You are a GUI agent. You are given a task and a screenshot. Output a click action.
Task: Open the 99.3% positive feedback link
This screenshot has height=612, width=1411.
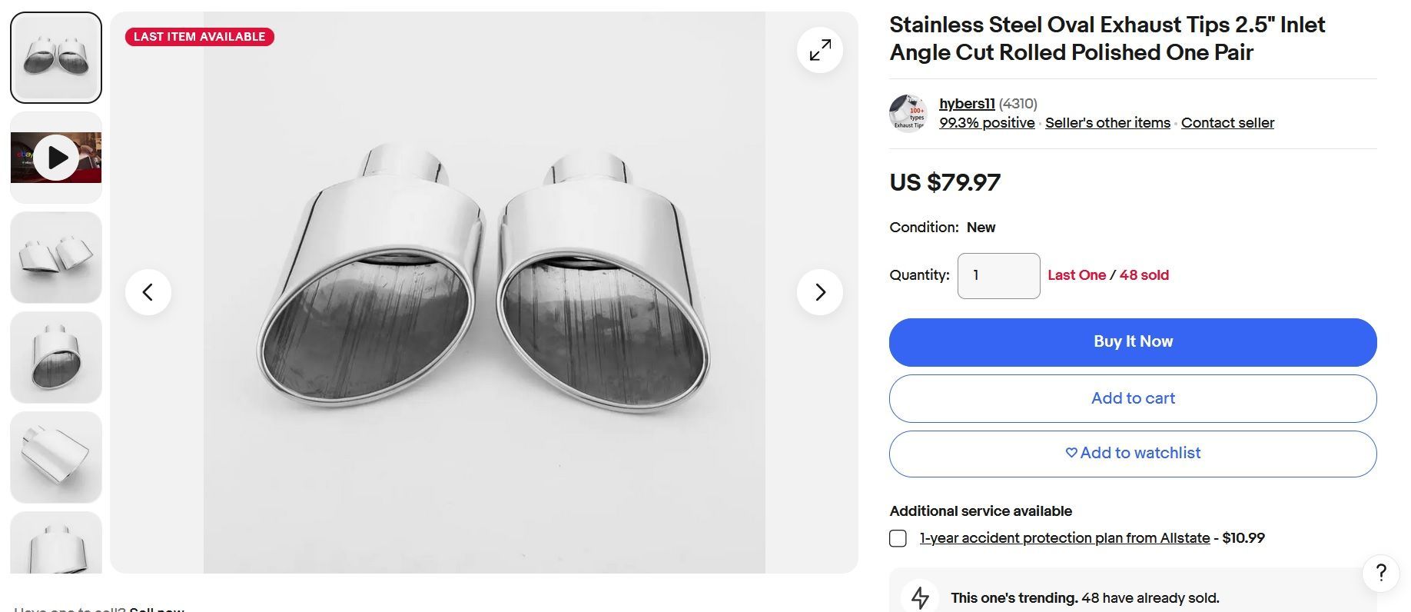987,123
